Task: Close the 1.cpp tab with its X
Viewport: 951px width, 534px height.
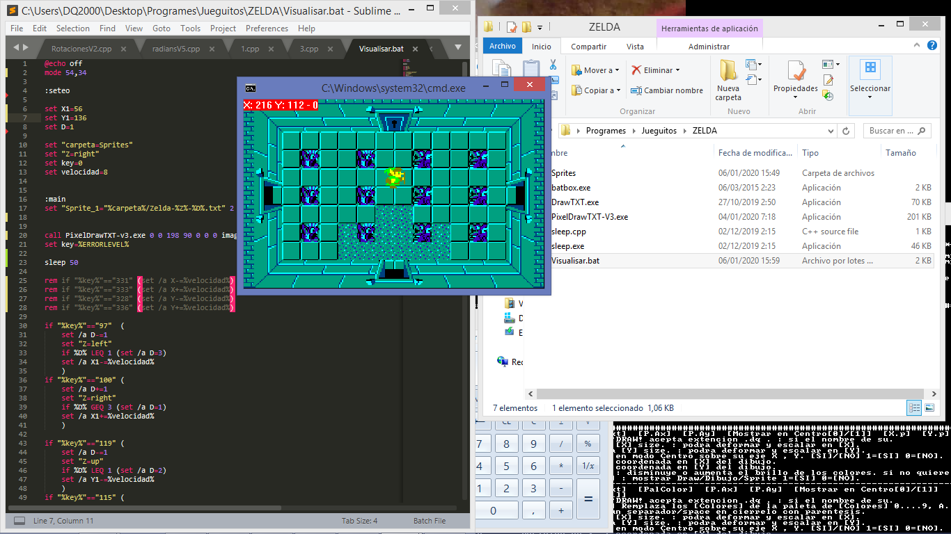Action: pos(272,49)
